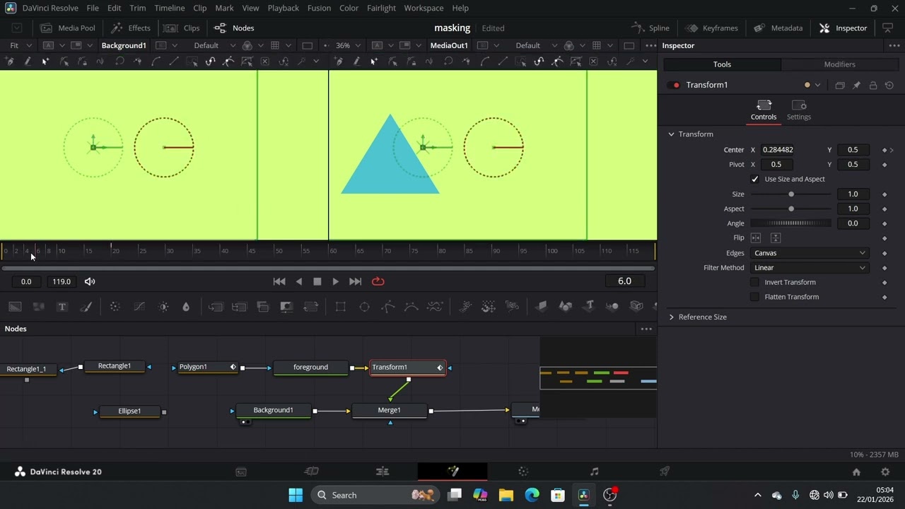
Task: Lock the Transform1 tool controls
Action: pyautogui.click(x=873, y=86)
